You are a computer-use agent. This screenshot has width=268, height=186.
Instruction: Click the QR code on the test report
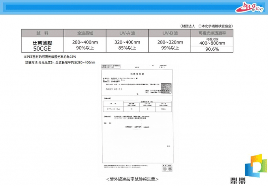[x=166, y=86]
